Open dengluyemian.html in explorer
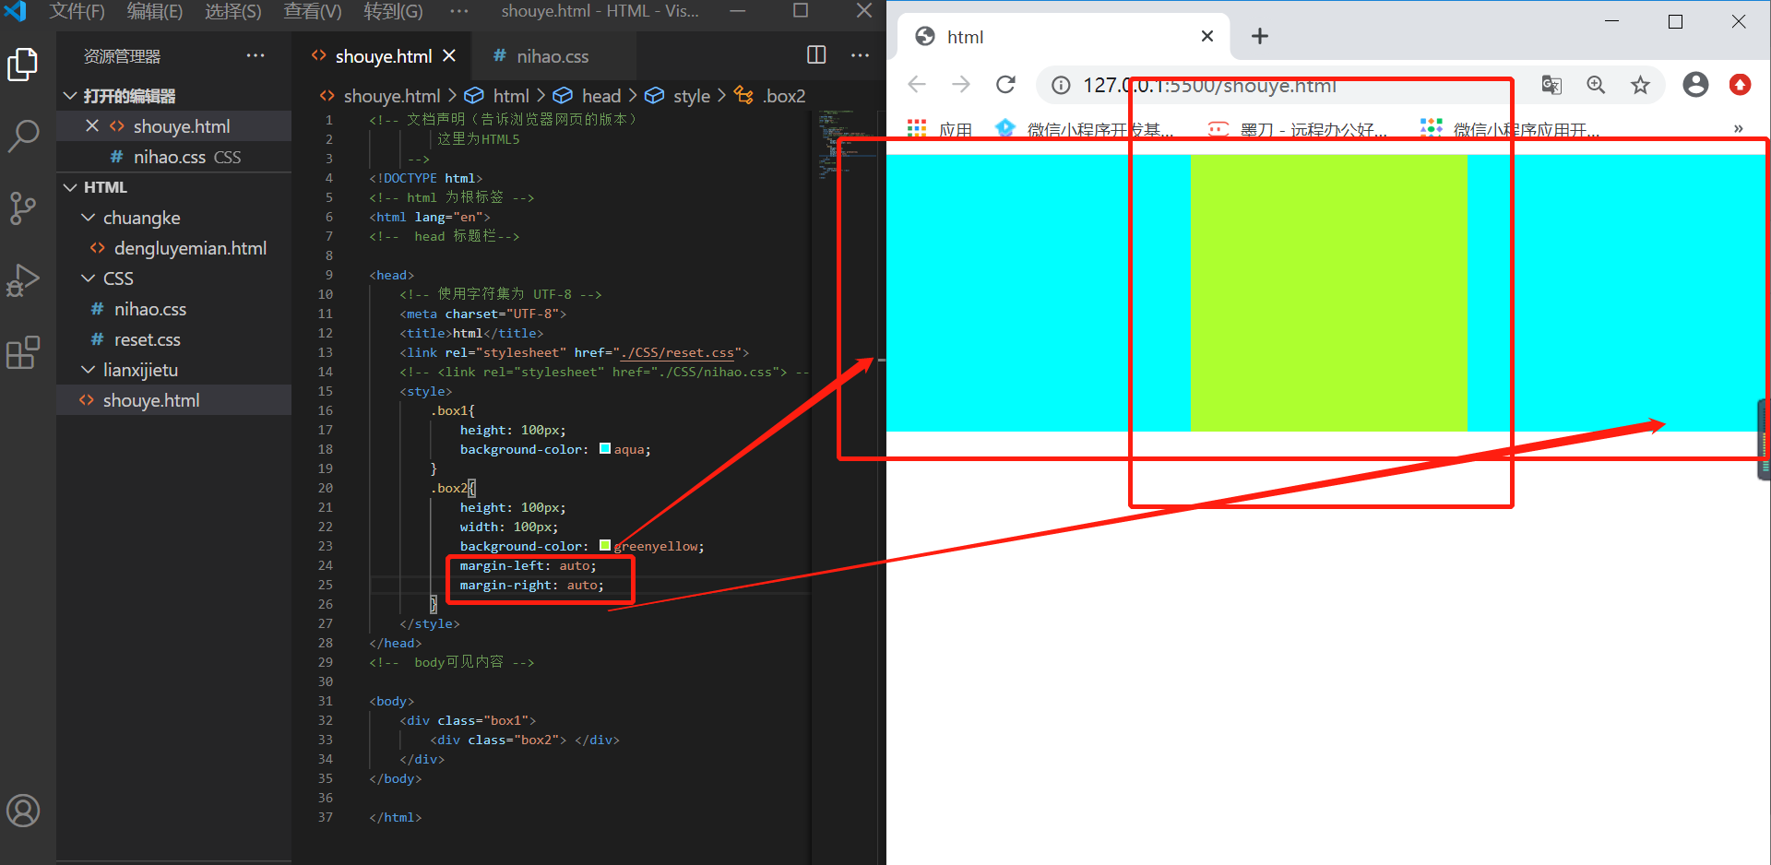Screen dimensions: 1771x865 pos(190,248)
